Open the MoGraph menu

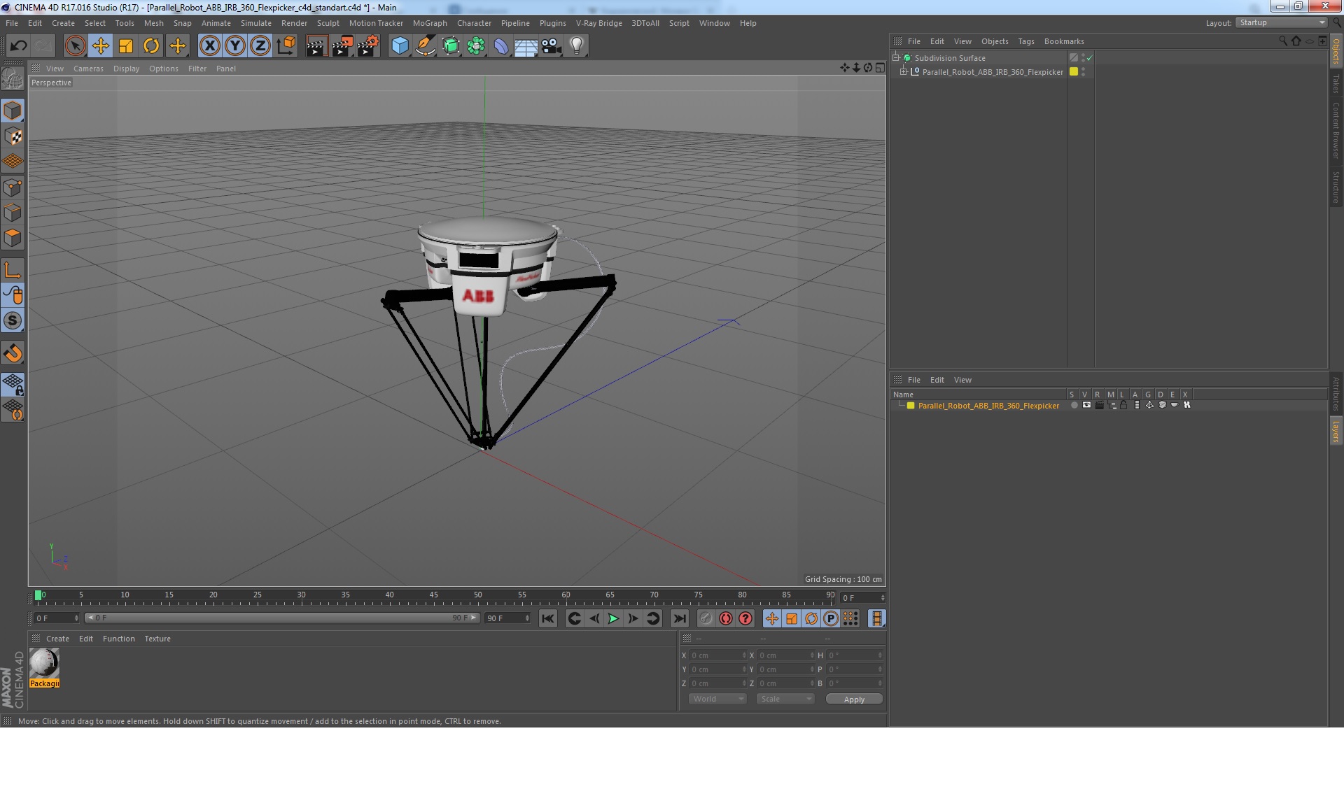click(x=430, y=23)
